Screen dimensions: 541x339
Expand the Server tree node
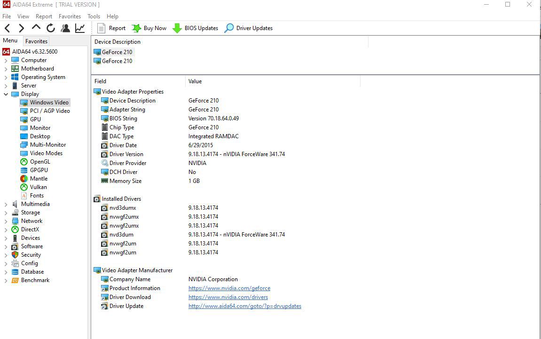click(6, 86)
